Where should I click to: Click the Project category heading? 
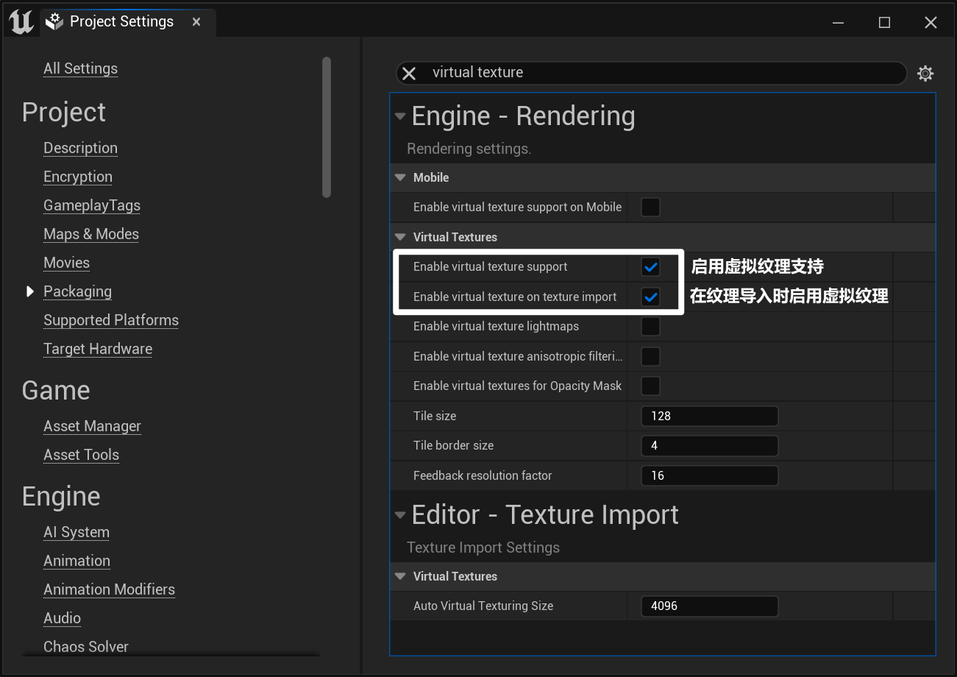[64, 112]
